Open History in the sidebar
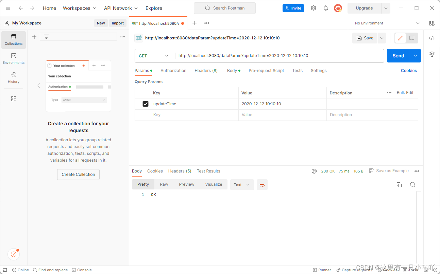 pyautogui.click(x=14, y=78)
